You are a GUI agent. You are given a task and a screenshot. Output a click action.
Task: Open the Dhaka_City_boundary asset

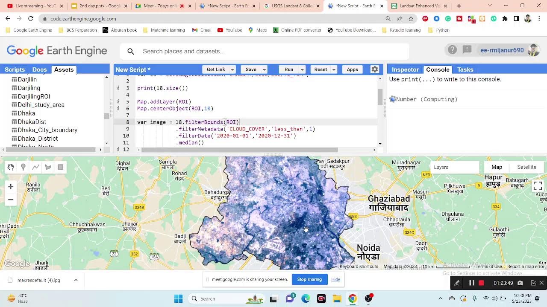tap(47, 130)
